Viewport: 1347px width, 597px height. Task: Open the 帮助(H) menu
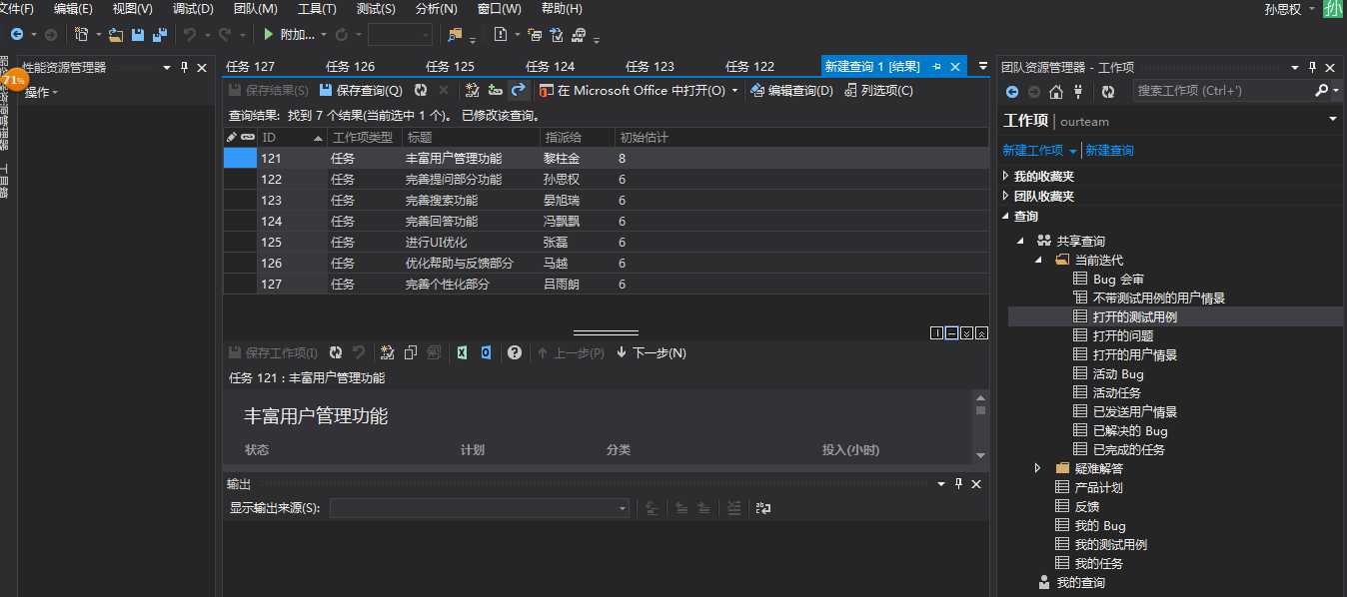pos(562,9)
